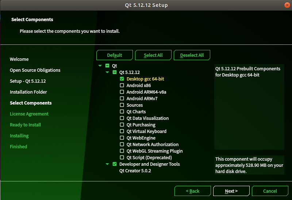Click the Finished step label
Screen dimensions: 292x200
(19, 147)
